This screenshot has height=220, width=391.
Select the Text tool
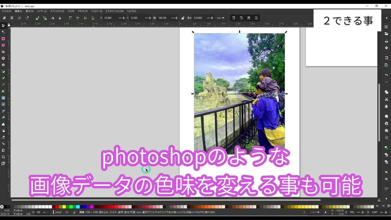[x=3, y=91]
